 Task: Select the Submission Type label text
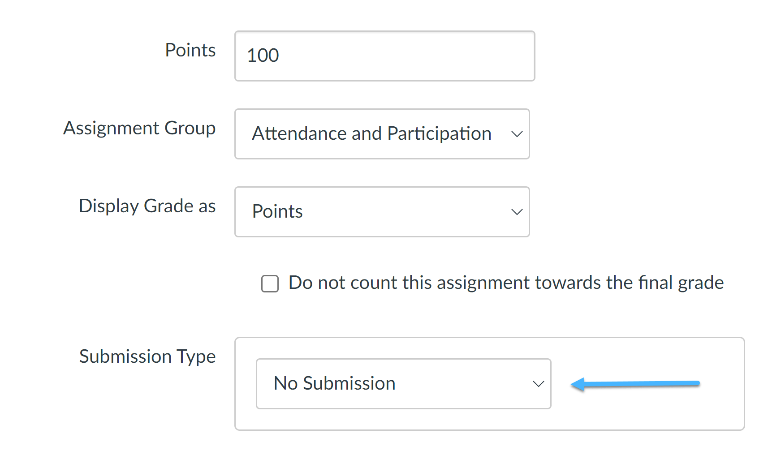(x=147, y=356)
